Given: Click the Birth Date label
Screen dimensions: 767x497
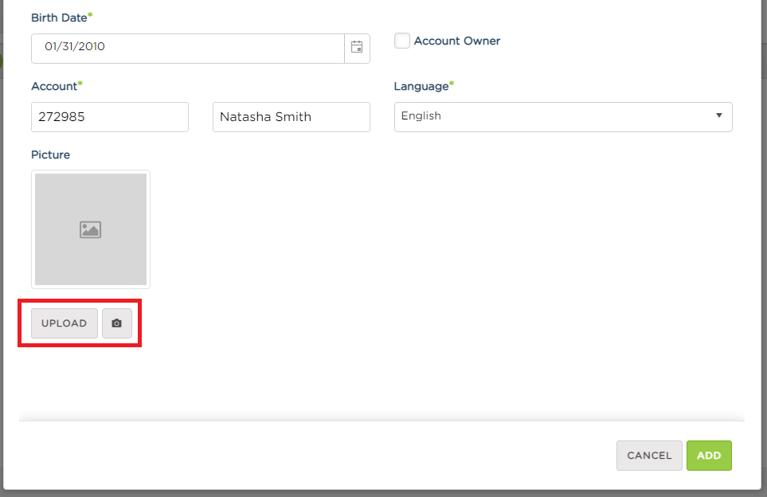Looking at the screenshot, I should (x=59, y=18).
